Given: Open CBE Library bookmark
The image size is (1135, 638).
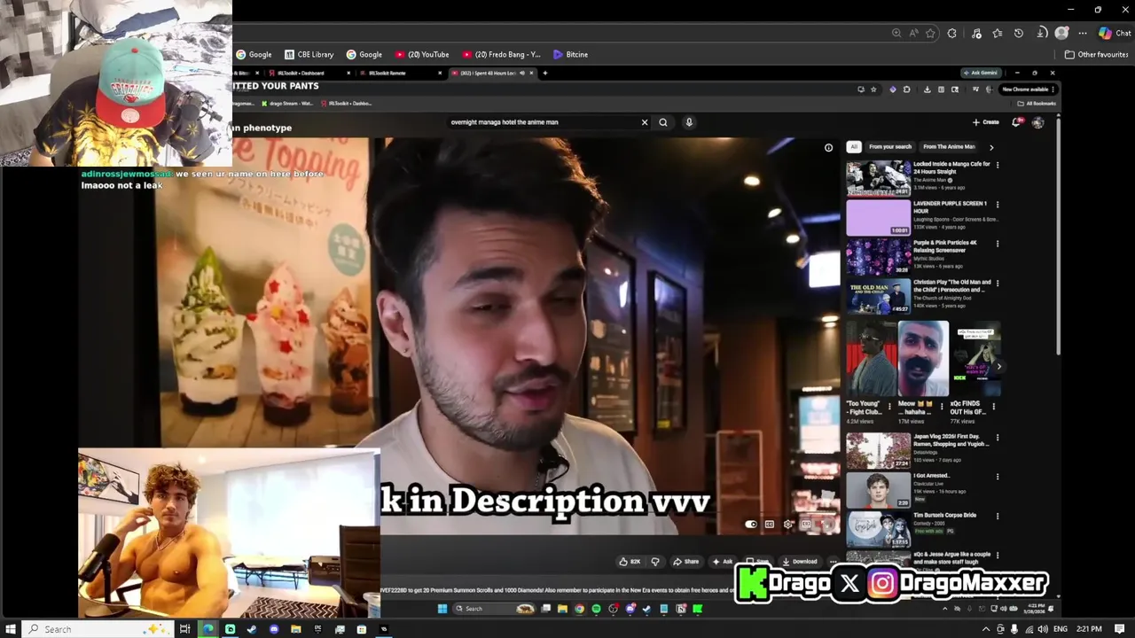Looking at the screenshot, I should (309, 54).
